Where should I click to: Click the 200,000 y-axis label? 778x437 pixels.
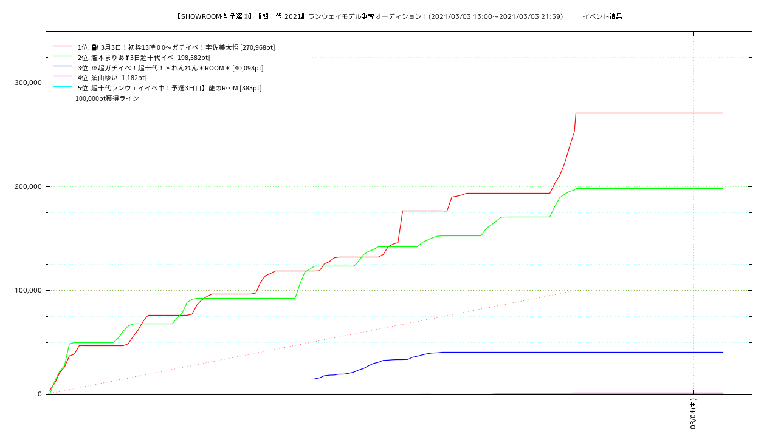tap(27, 187)
